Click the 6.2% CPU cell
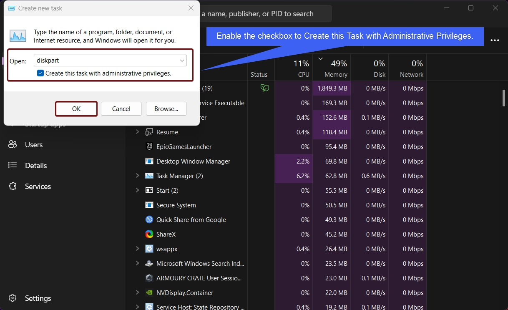Viewport: 508px width, 310px height. pyautogui.click(x=294, y=176)
